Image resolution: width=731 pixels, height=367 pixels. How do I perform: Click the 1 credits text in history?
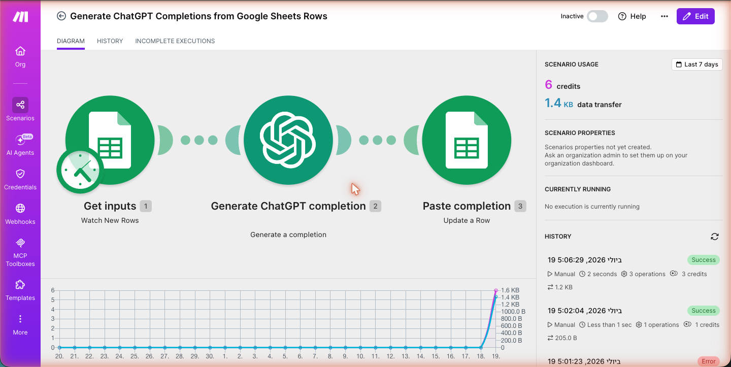pos(707,325)
